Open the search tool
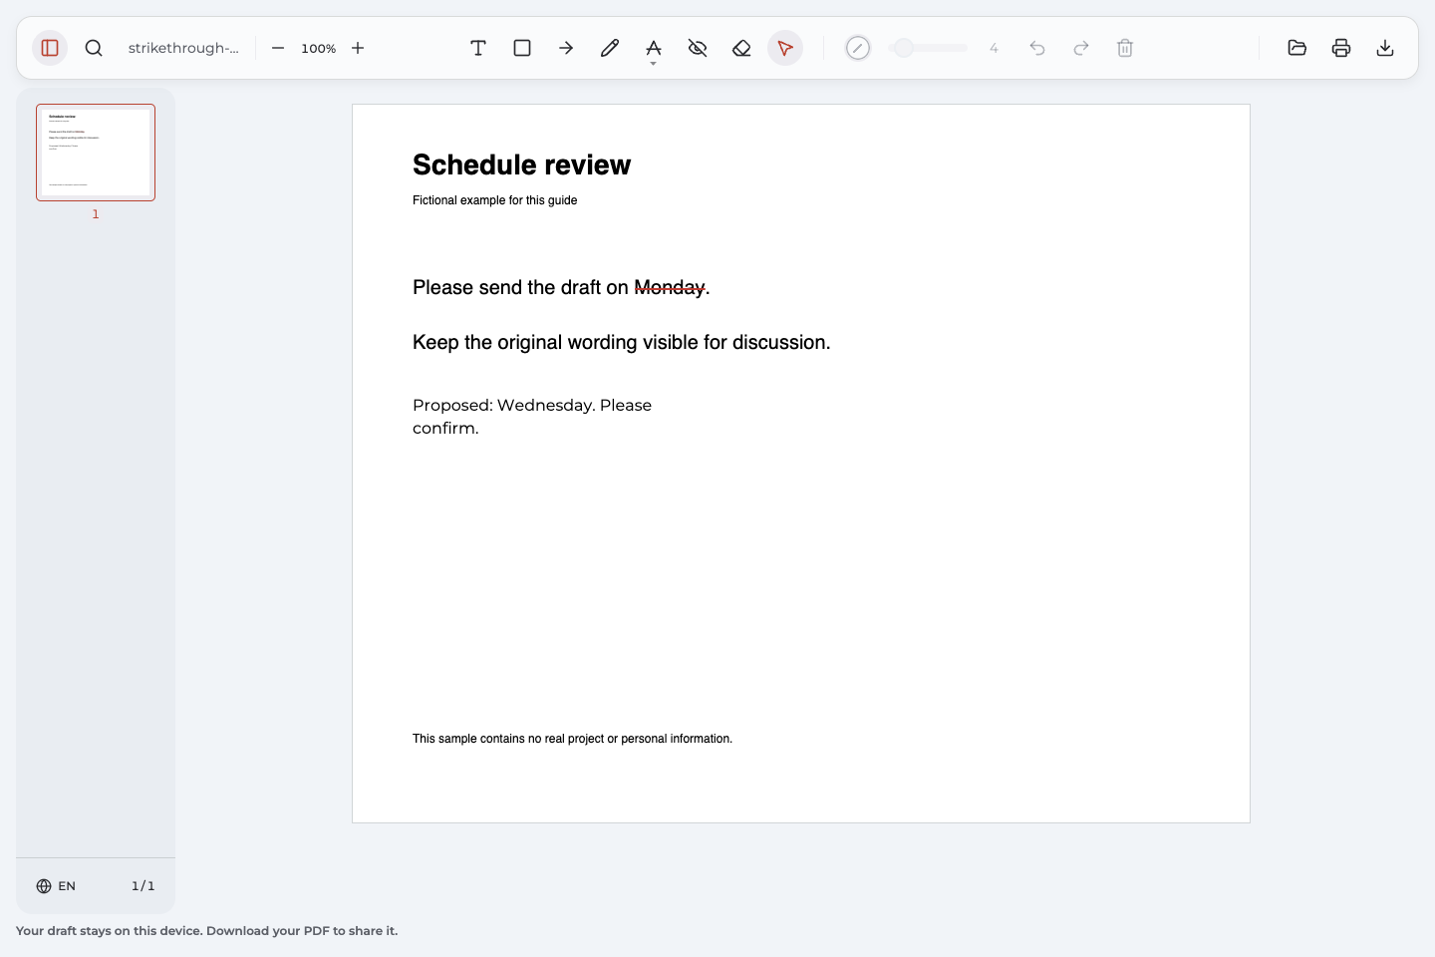The height and width of the screenshot is (957, 1435). click(94, 48)
